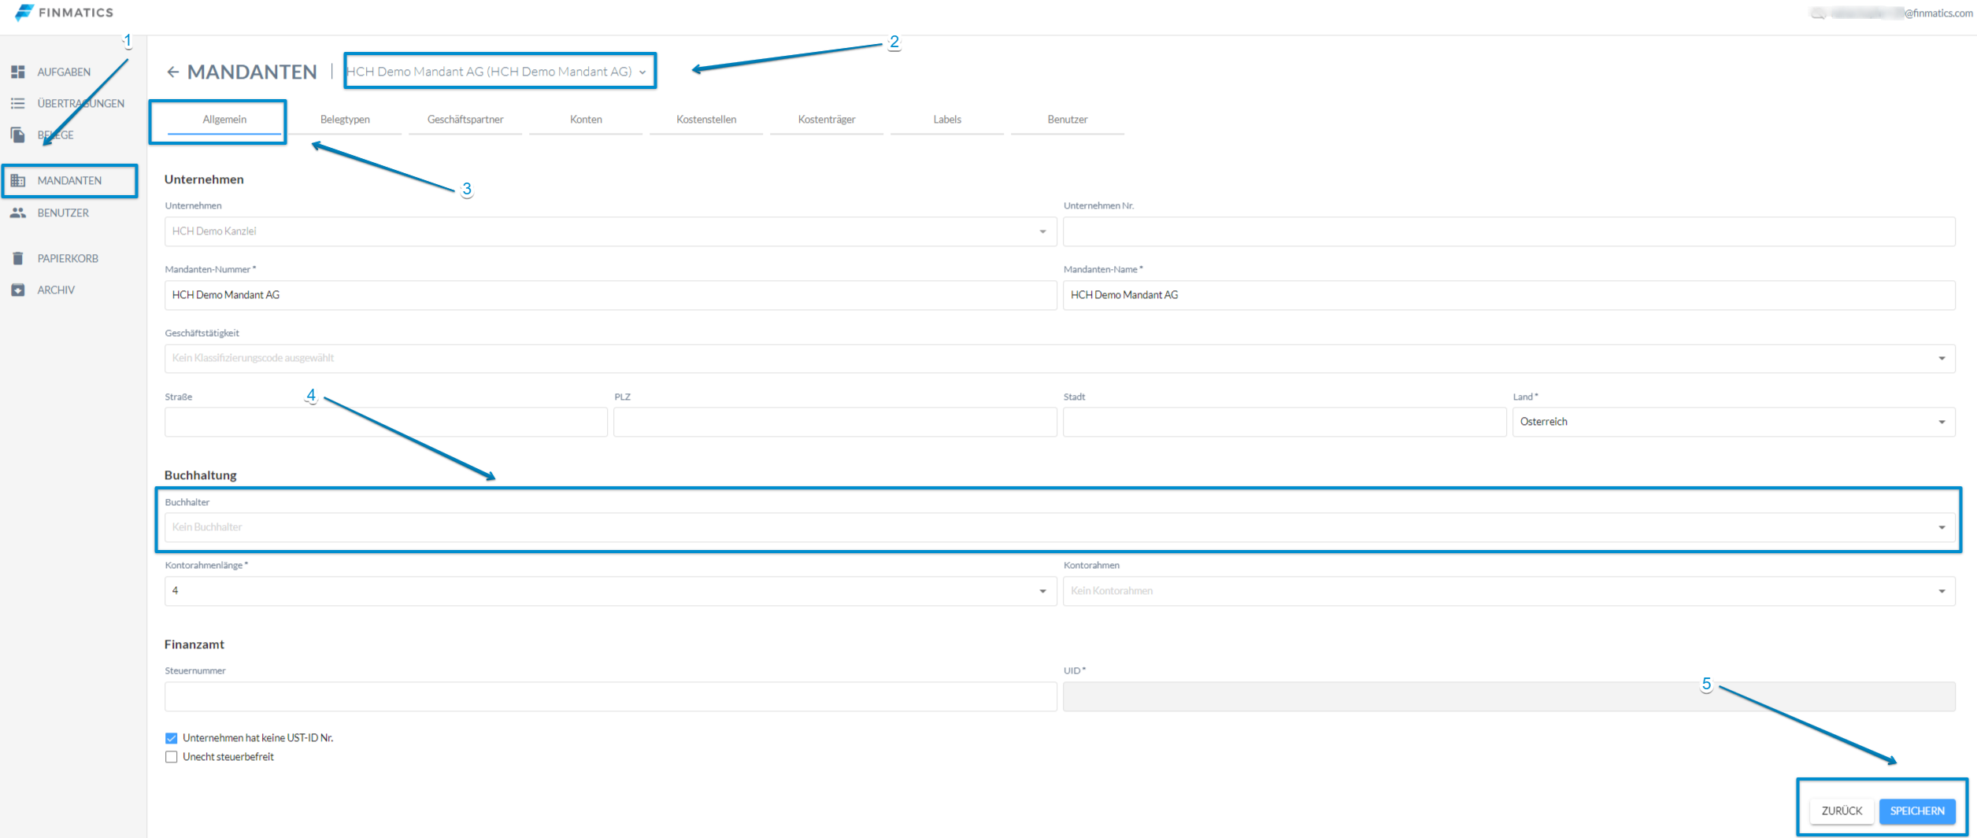This screenshot has height=838, width=1977.
Task: Enable the 'Unecht steuerbefreit' checkbox
Action: [171, 757]
